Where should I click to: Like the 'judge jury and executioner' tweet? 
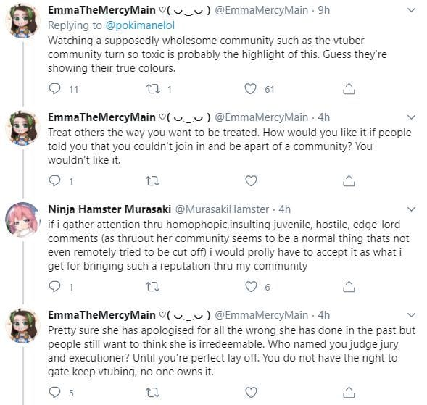[x=251, y=393]
